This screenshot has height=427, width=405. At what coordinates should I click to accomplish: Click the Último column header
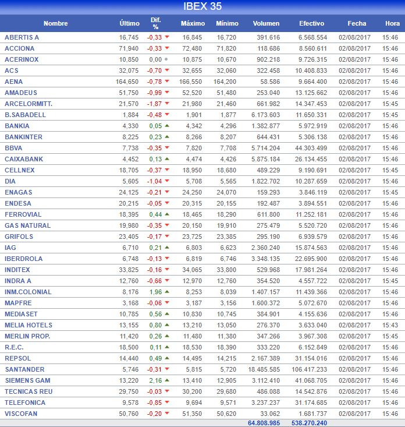point(129,23)
